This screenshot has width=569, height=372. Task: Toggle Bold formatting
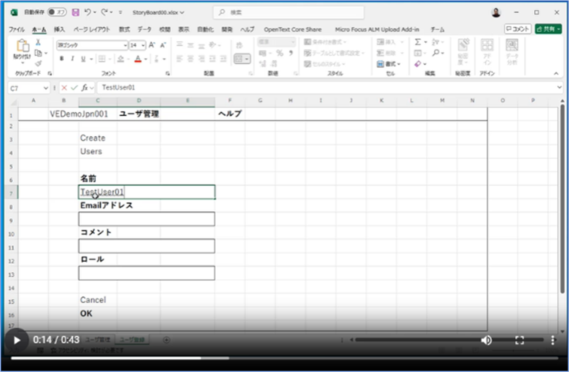(x=62, y=59)
